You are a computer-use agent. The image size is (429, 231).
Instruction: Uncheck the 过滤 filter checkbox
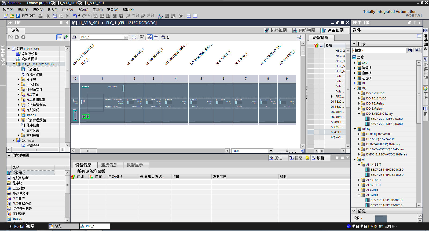(354, 57)
